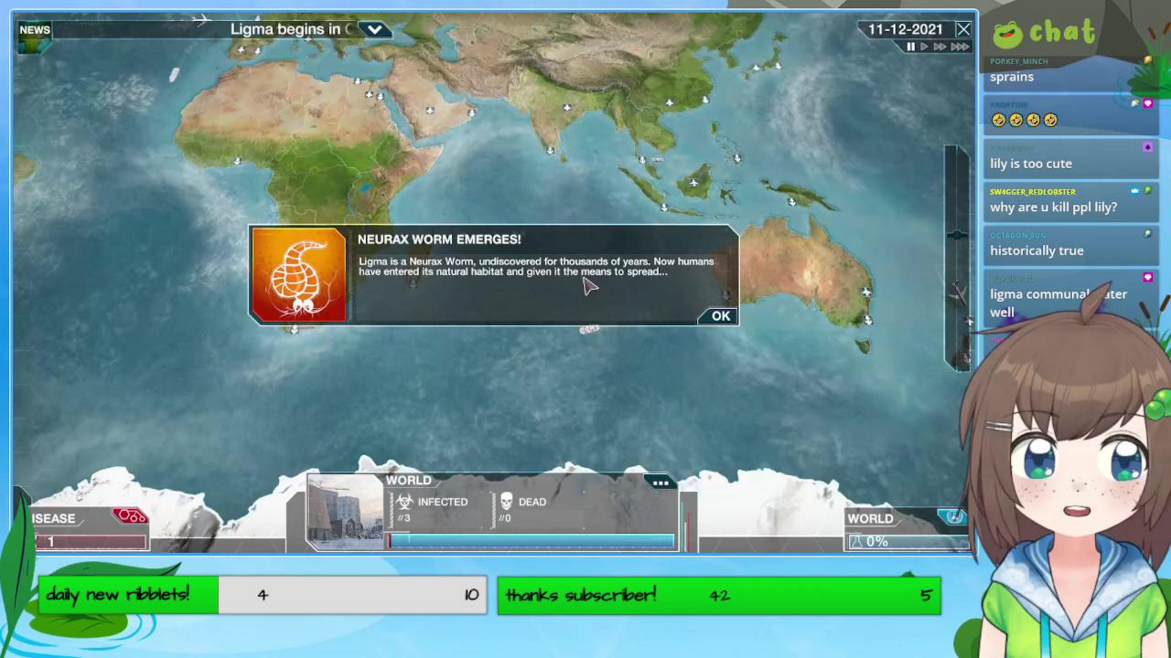Viewport: 1171px width, 658px height.
Task: Click OK on Neurax Worm popup
Action: [x=720, y=316]
